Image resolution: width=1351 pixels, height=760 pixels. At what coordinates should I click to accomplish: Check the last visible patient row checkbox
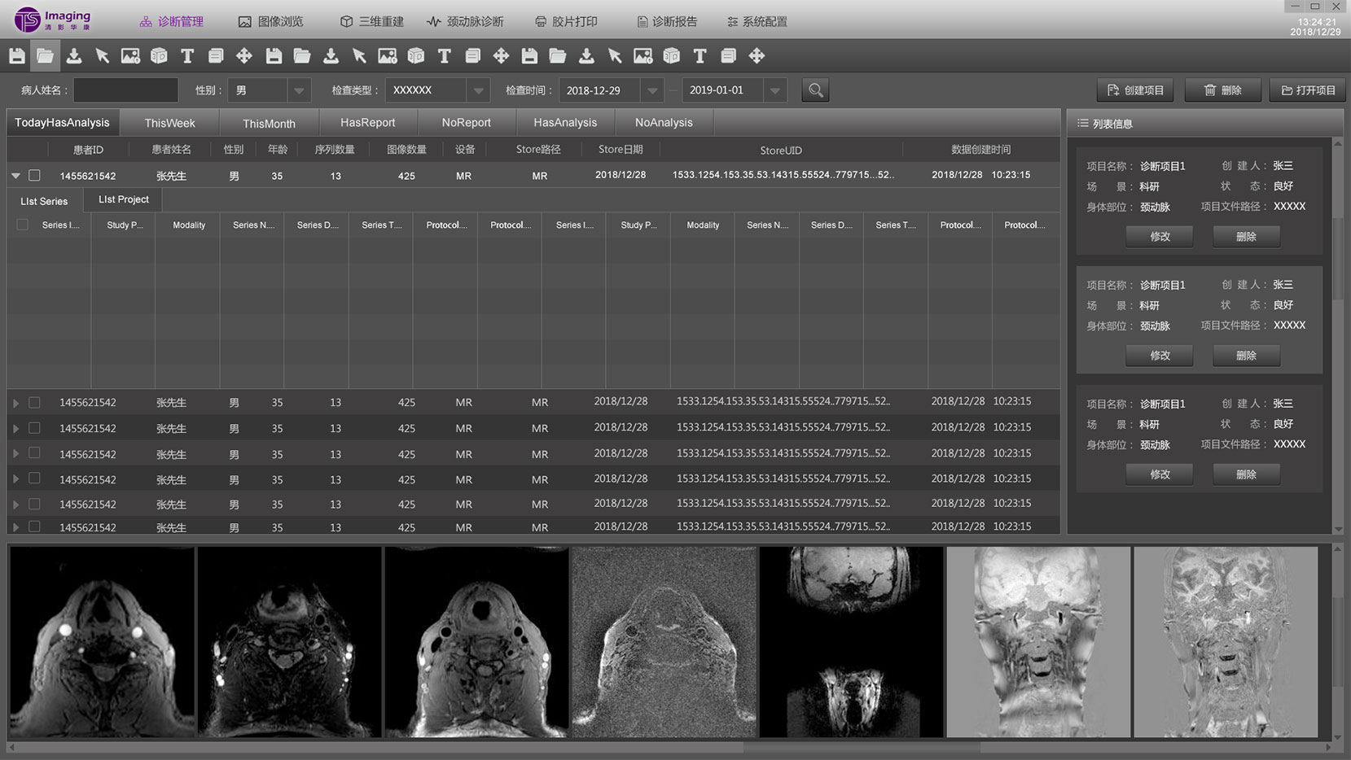34,526
